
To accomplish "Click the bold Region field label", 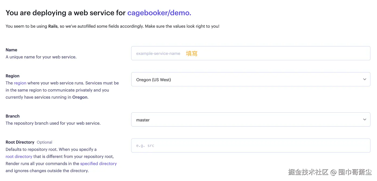I will 13,76.
